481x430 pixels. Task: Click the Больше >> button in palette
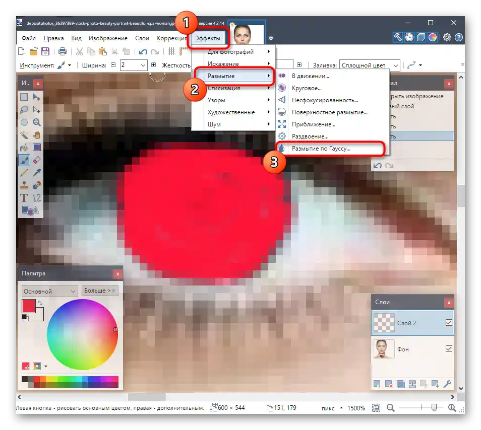tap(100, 291)
